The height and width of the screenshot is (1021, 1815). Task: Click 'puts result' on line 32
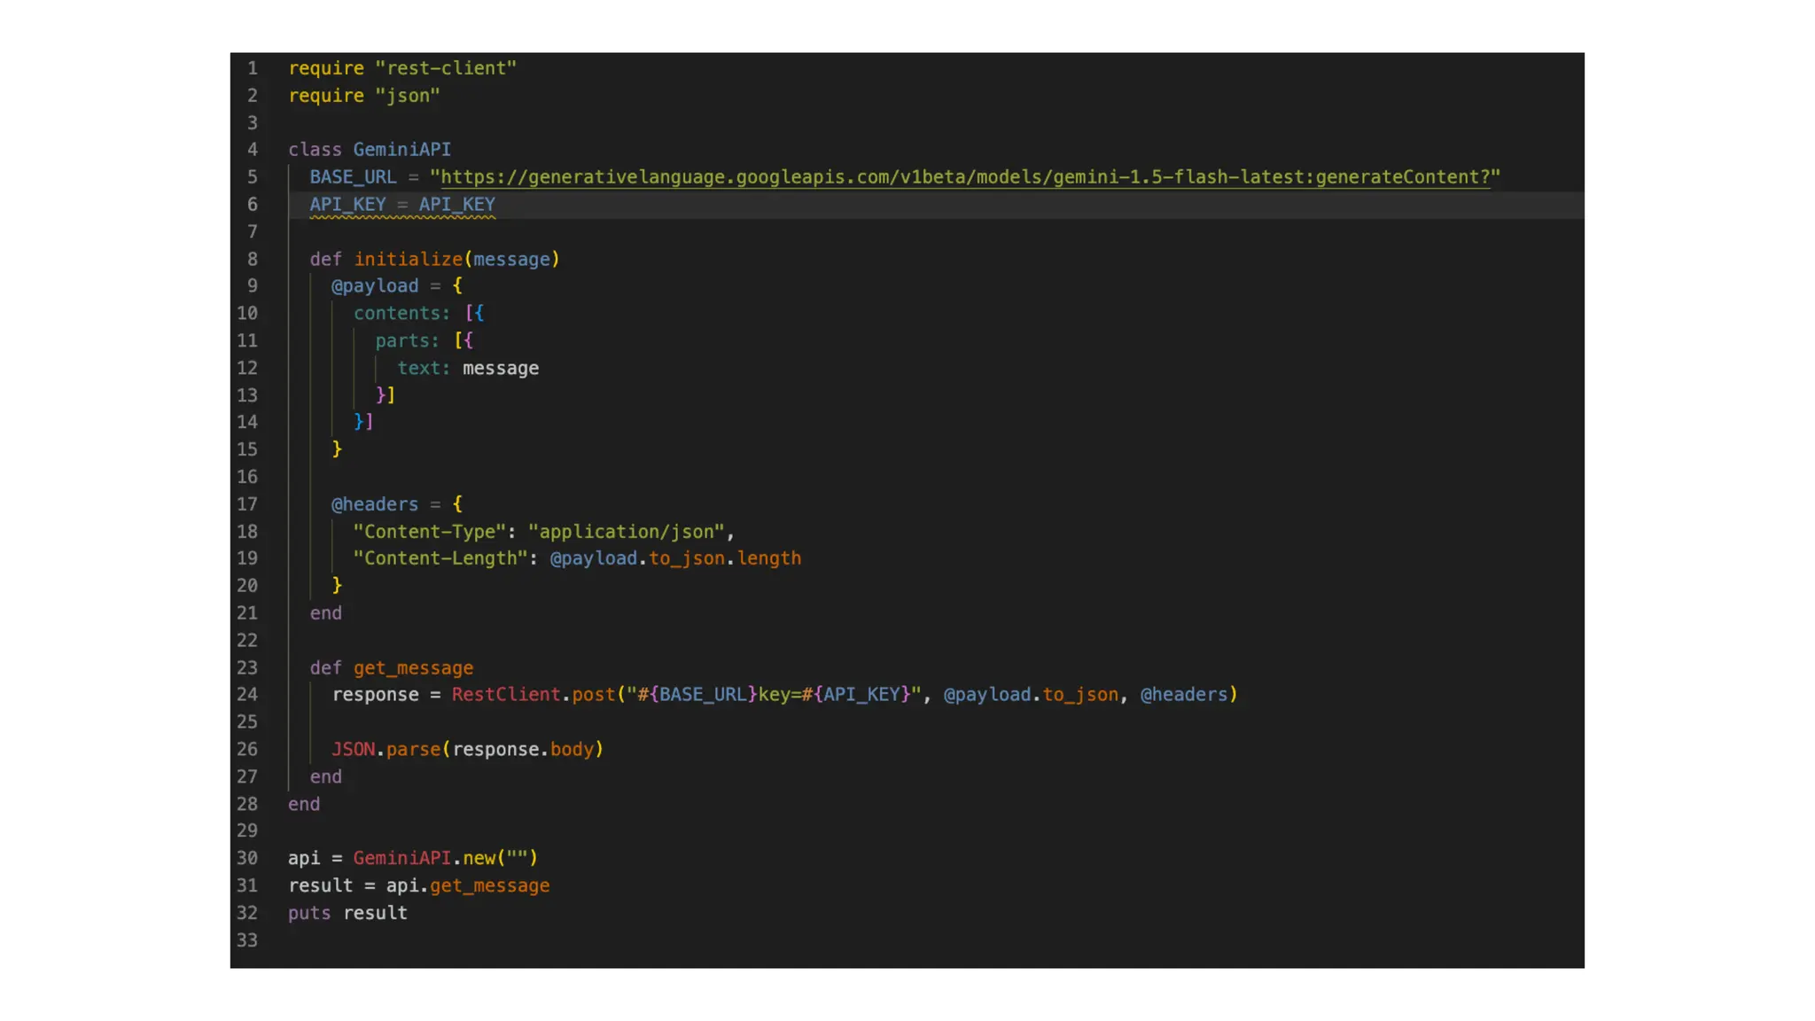[347, 914]
